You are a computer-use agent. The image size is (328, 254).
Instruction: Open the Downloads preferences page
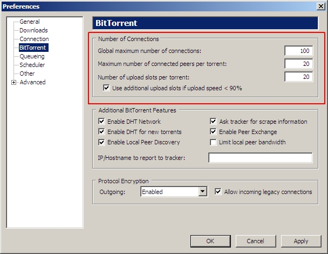(33, 30)
